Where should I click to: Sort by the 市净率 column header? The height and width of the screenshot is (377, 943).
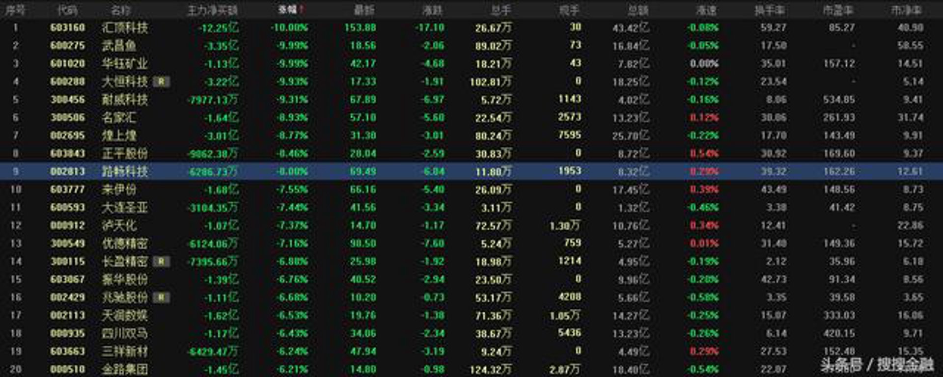pos(907,9)
